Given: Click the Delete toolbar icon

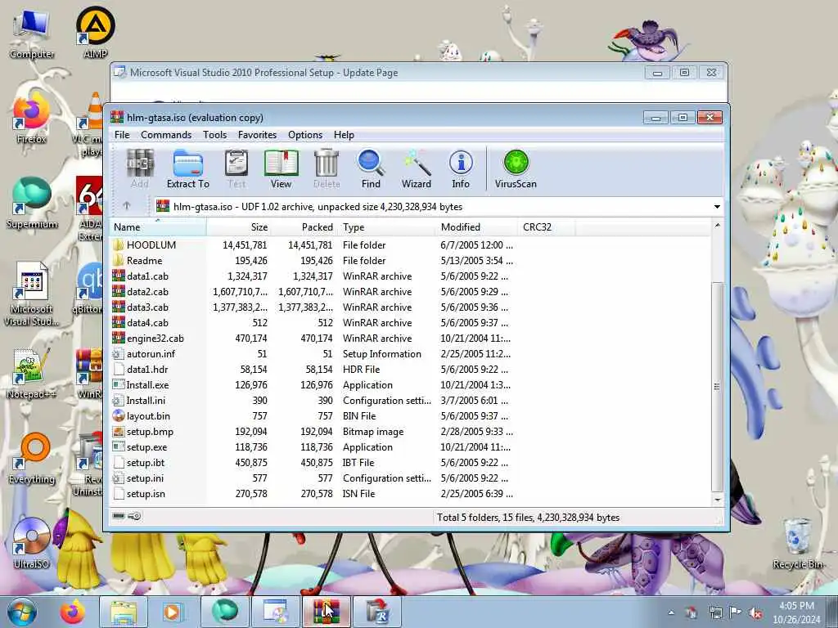Looking at the screenshot, I should (327, 169).
